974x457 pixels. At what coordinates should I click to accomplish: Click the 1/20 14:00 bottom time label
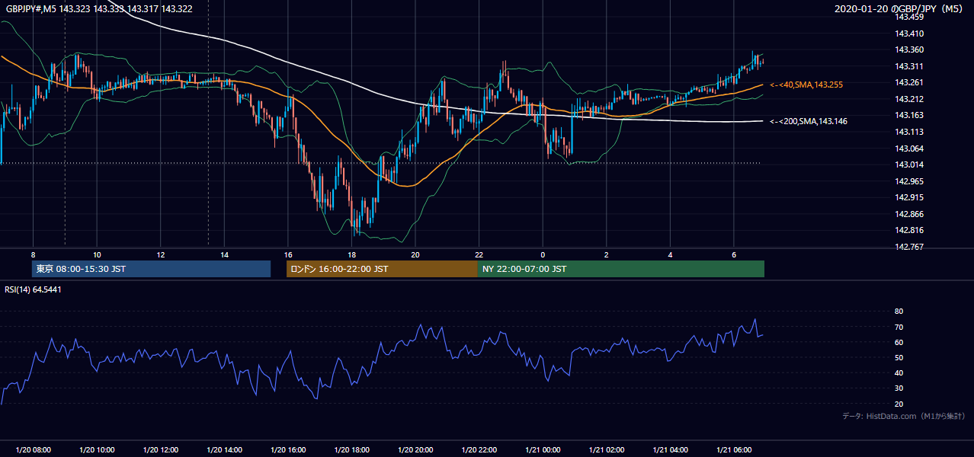click(224, 450)
